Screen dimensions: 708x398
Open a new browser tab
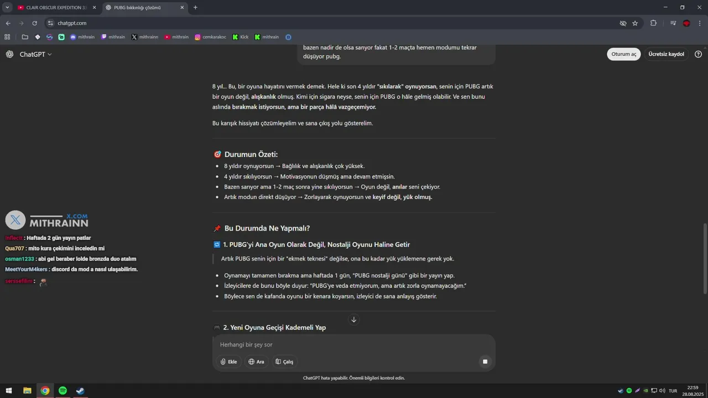[195, 8]
